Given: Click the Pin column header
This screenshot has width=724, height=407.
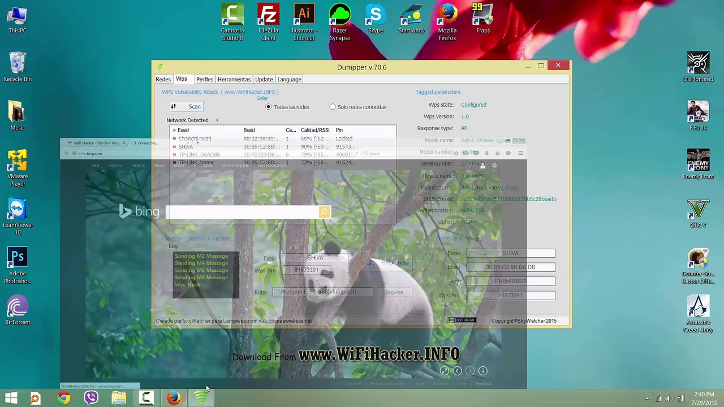Looking at the screenshot, I should [339, 130].
